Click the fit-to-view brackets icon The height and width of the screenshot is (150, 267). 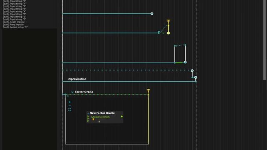[70, 110]
